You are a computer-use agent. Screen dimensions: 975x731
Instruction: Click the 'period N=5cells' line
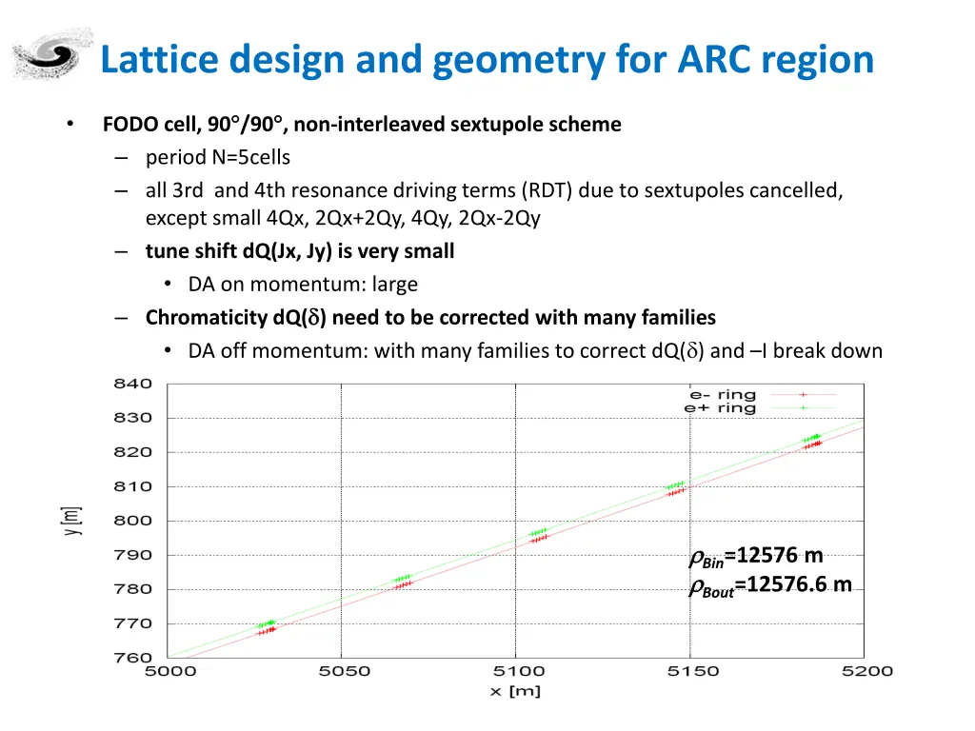coord(218,157)
